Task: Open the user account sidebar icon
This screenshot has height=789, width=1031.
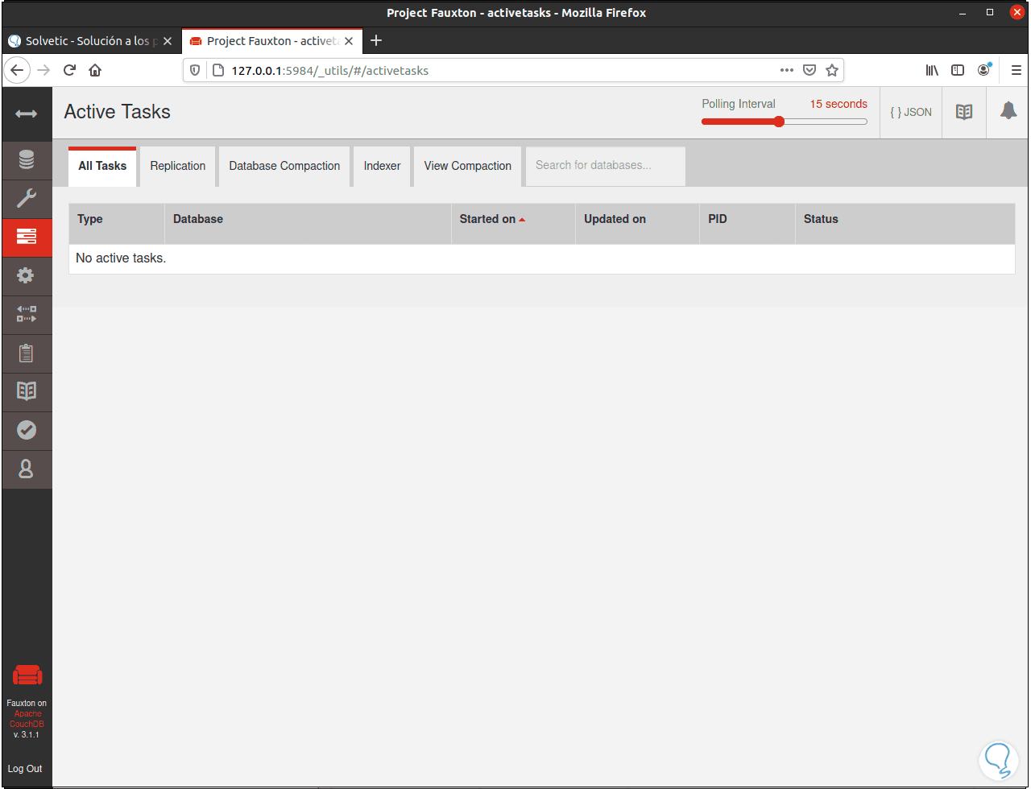Action: coord(27,469)
